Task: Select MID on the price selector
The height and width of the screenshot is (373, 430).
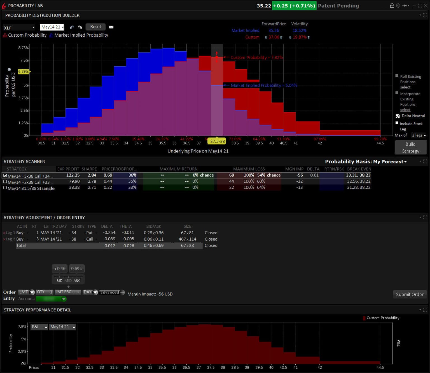Action: coord(68,280)
